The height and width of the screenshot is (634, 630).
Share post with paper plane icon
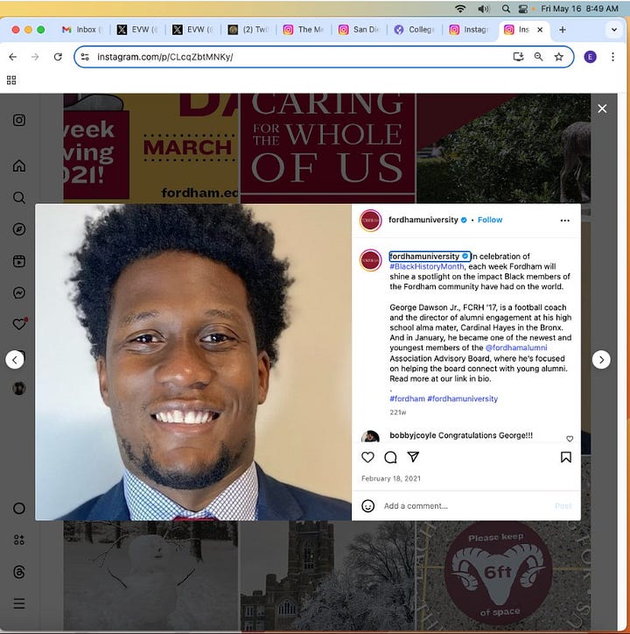(x=413, y=457)
